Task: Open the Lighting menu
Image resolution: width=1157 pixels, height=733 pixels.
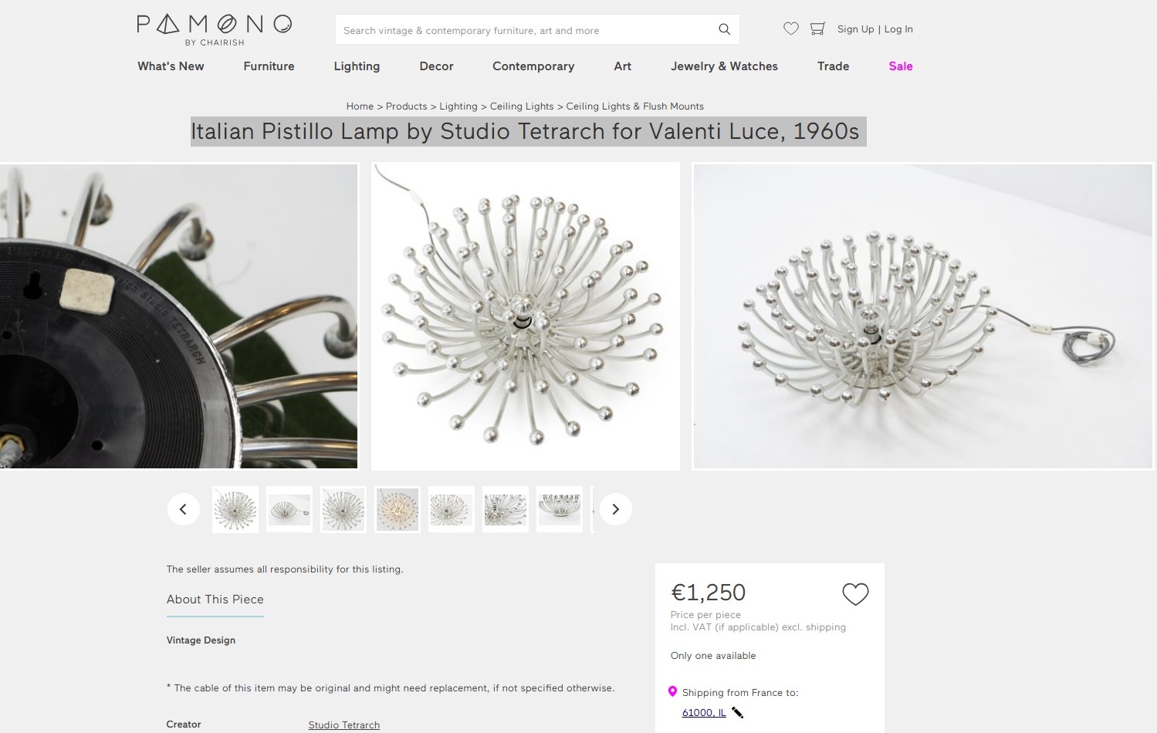Action: pos(357,66)
